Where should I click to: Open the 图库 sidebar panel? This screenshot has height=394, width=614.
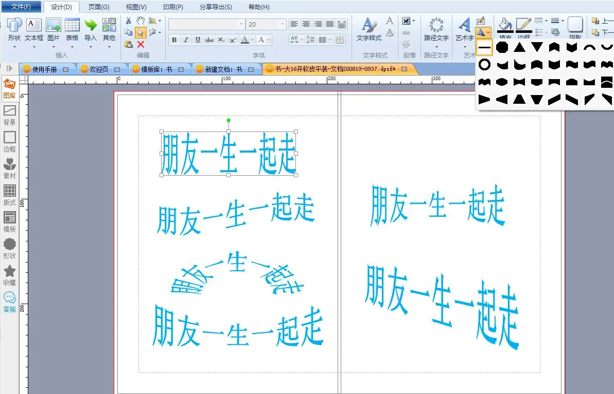[x=9, y=88]
